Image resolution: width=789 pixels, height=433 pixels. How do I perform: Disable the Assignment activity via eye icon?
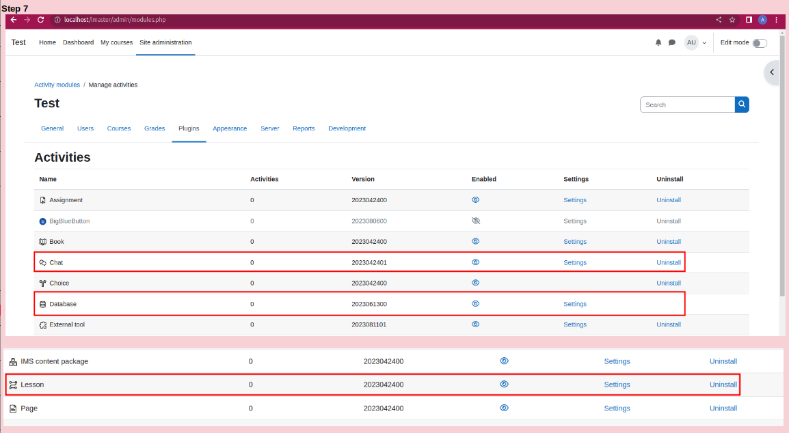pos(475,199)
